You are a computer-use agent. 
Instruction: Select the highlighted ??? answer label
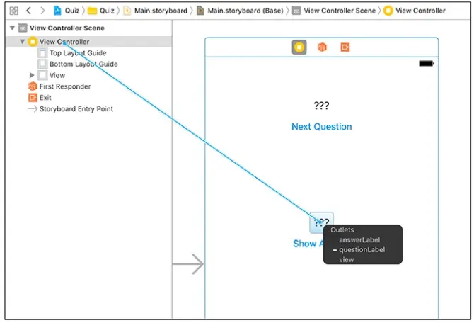pos(322,222)
